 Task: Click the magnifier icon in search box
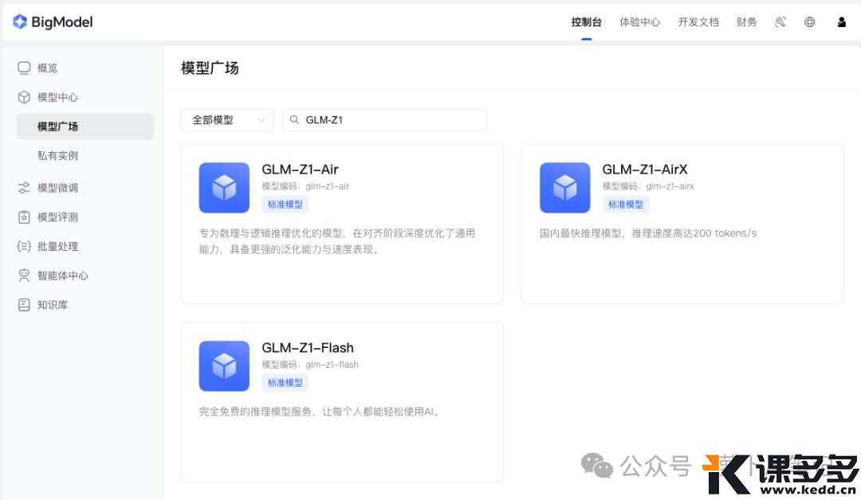point(294,120)
